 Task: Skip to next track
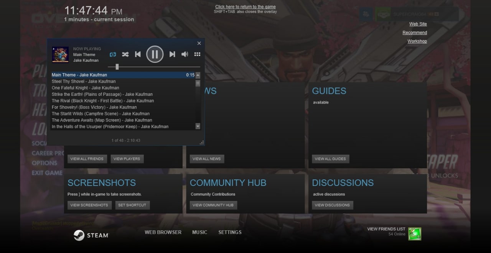(172, 54)
